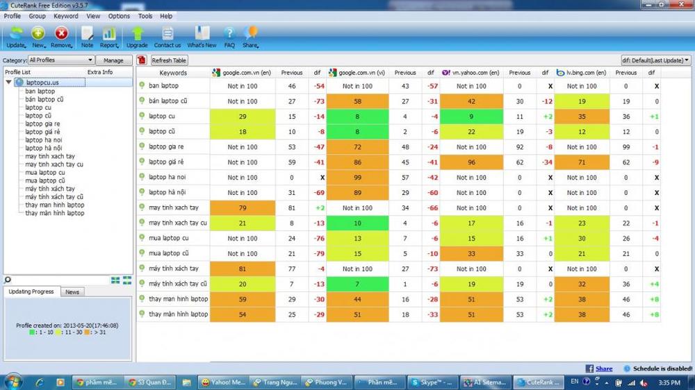Click 'laptop giá rẻ' keyword cell in table
This screenshot has width=695, height=390.
coord(166,162)
